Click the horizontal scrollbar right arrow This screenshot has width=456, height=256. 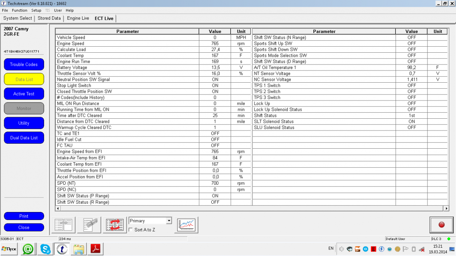[x=446, y=208]
